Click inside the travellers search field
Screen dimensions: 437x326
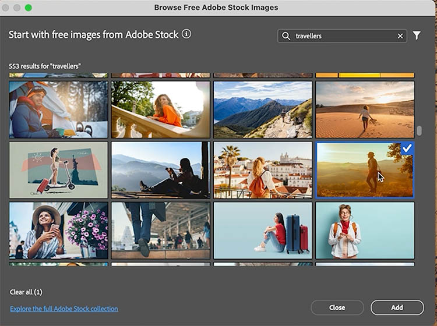pyautogui.click(x=344, y=36)
